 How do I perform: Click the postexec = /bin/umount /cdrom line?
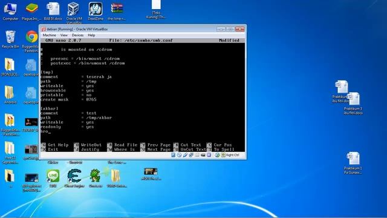click(x=87, y=63)
